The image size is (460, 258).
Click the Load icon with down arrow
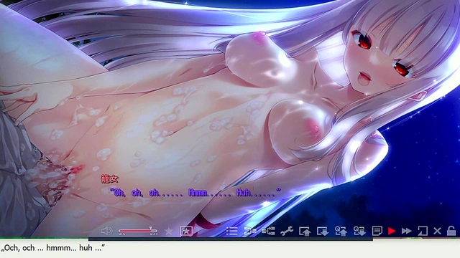click(x=323, y=231)
